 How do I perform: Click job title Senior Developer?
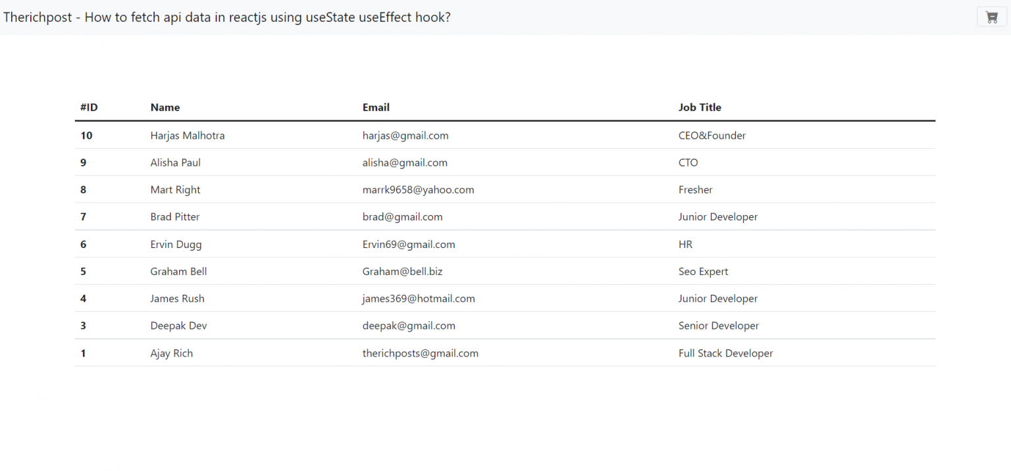pyautogui.click(x=719, y=325)
